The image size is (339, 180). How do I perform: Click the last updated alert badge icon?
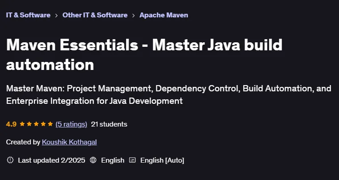tap(10, 160)
